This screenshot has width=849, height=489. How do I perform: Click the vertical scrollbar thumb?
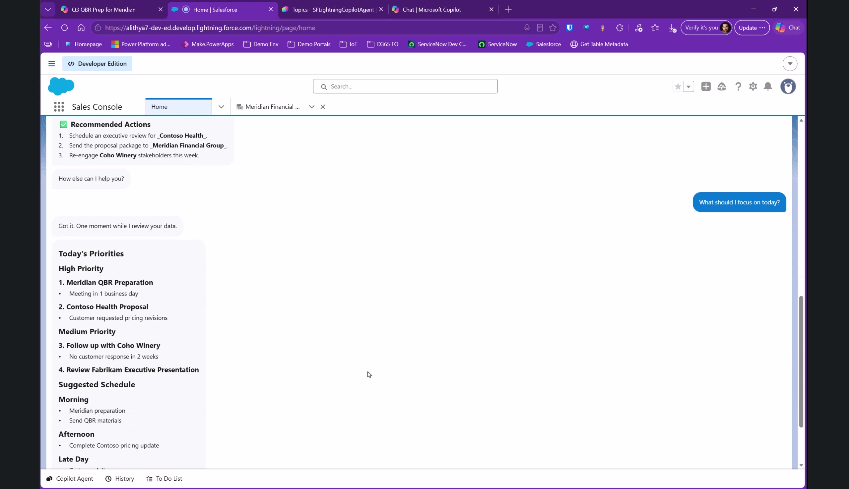(x=801, y=362)
